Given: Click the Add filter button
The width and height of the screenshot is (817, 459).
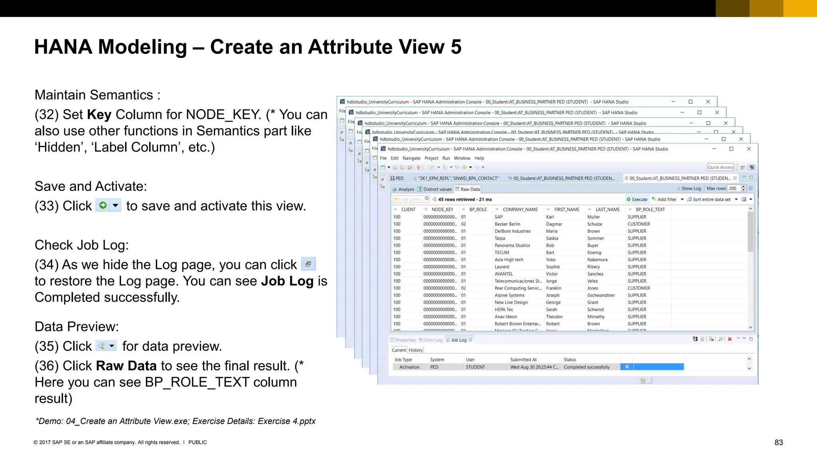Looking at the screenshot, I should [x=664, y=199].
